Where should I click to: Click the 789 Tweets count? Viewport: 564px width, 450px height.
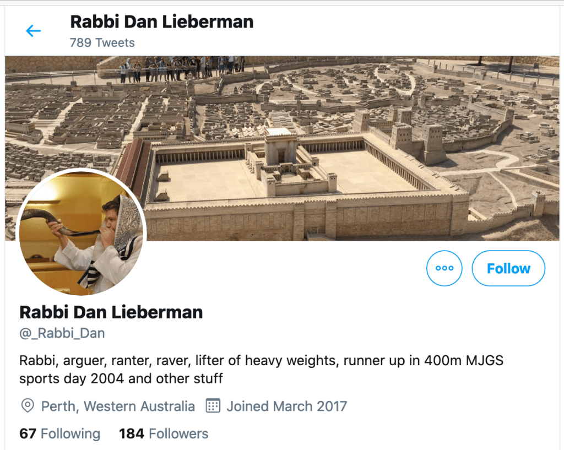(x=102, y=43)
